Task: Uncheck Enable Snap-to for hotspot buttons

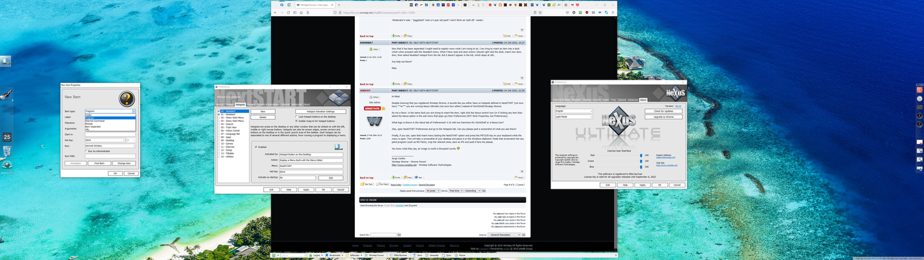Action: coord(296,121)
